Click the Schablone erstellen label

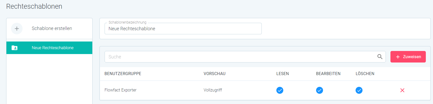pos(52,28)
